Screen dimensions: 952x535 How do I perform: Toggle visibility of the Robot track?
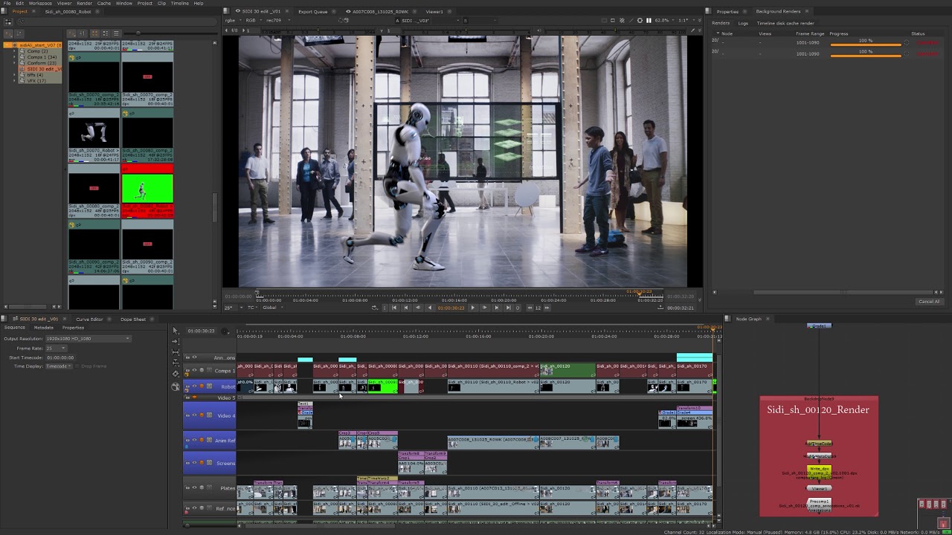click(x=194, y=386)
